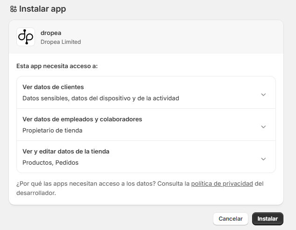Cancel the app installation with Cancelar
296x230 pixels.
pyautogui.click(x=231, y=219)
